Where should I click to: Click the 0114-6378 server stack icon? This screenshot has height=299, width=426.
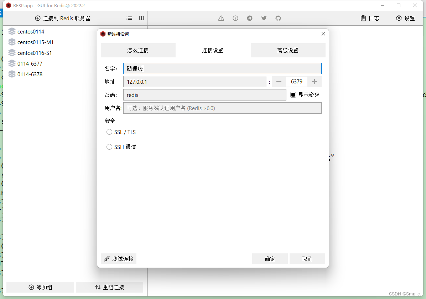(12, 74)
